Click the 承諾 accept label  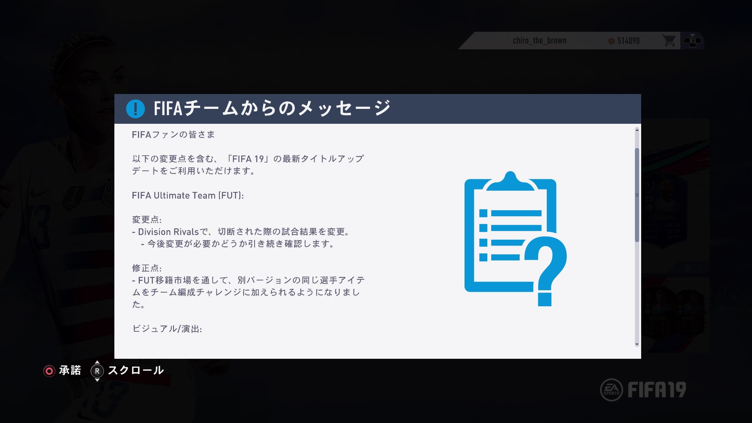click(x=70, y=370)
